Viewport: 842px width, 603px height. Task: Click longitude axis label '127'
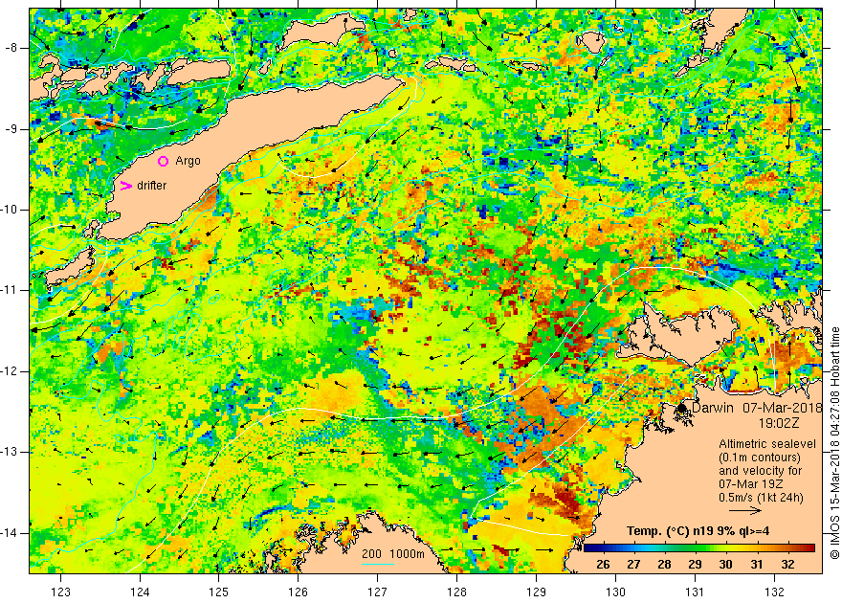pyautogui.click(x=378, y=592)
